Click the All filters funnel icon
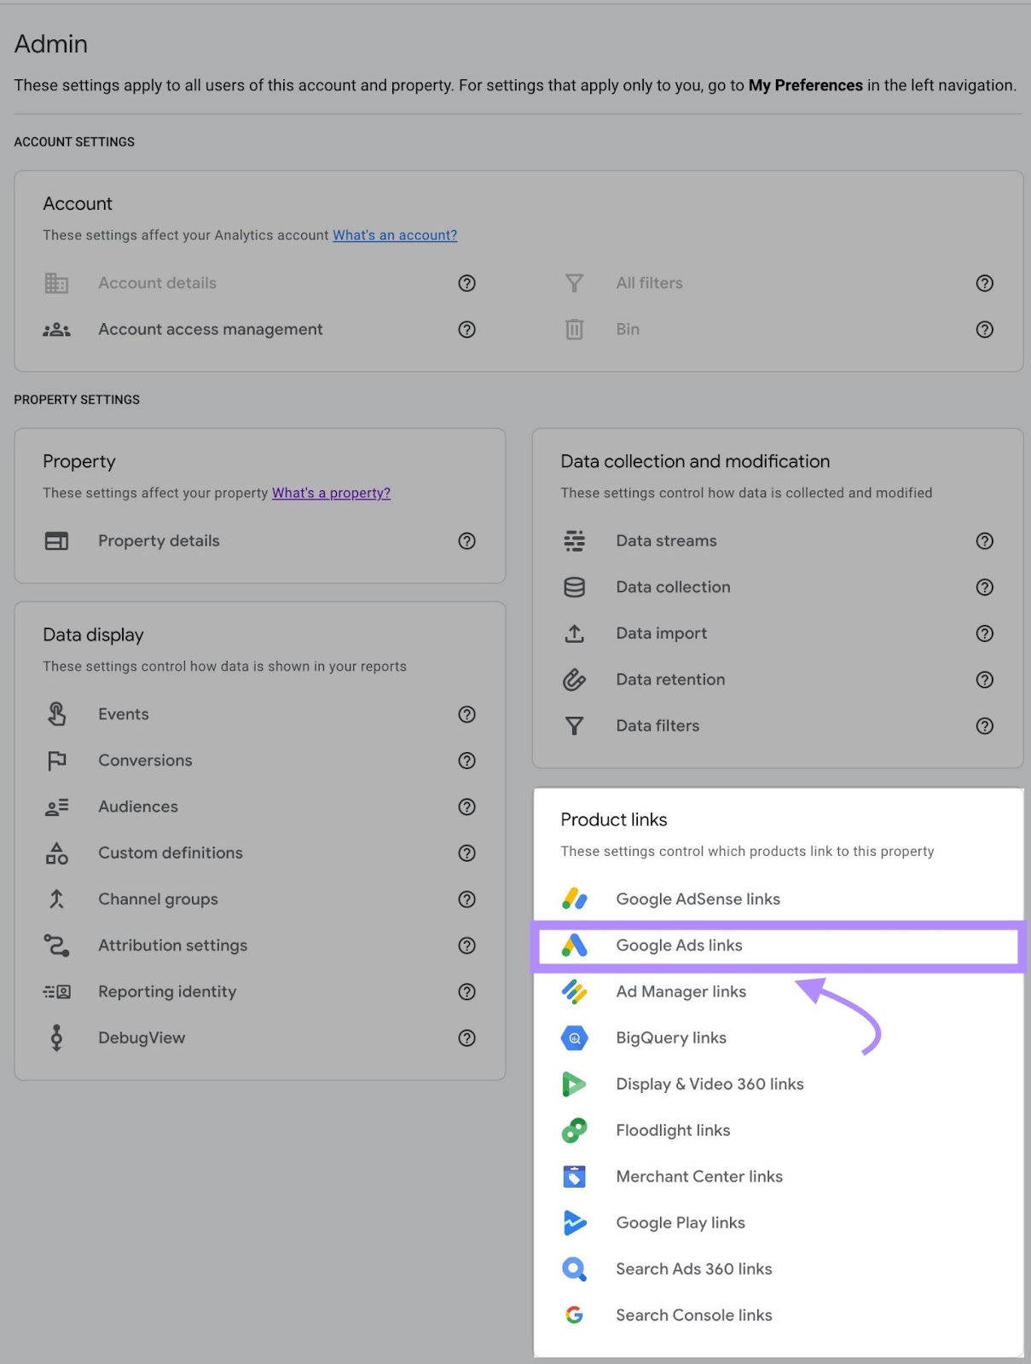 tap(575, 283)
